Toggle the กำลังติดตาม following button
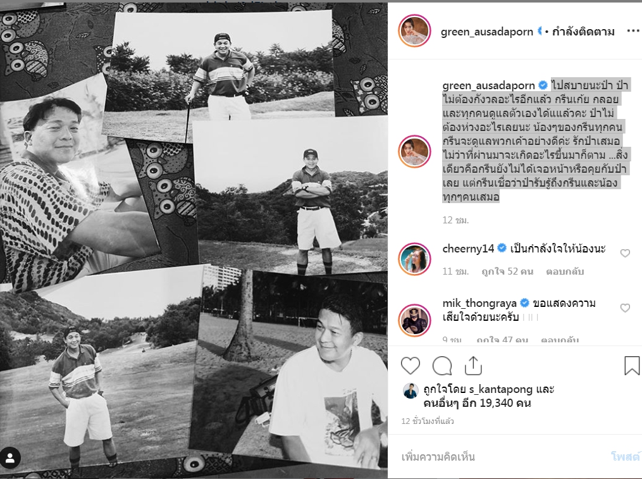The width and height of the screenshot is (642, 479). click(x=583, y=32)
